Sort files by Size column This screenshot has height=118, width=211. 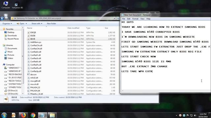click(106, 28)
